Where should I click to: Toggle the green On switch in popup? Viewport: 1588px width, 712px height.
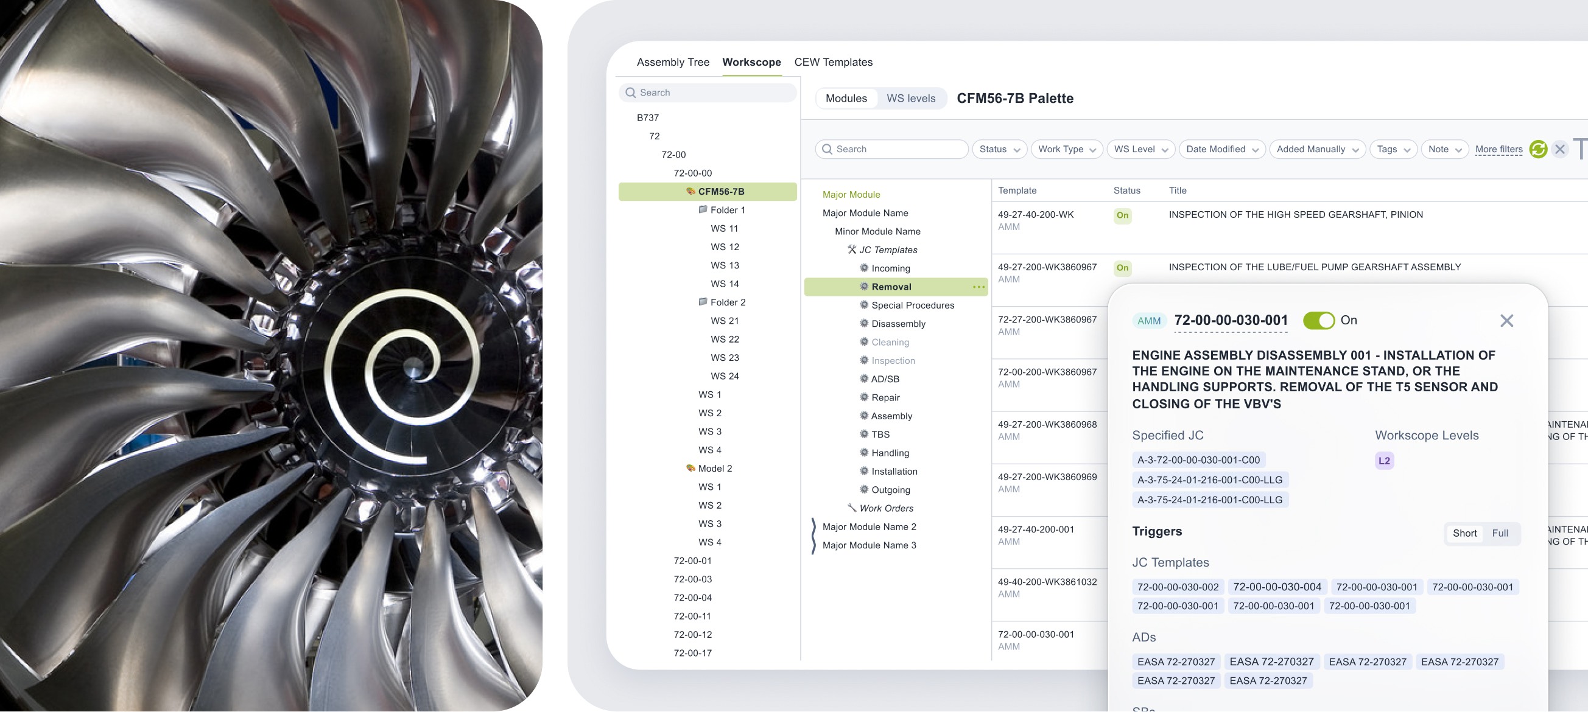click(x=1318, y=321)
